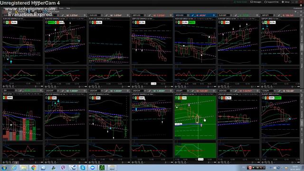The image size is (304, 171).
Task: Open the Messages panel
Action: tap(256, 2)
